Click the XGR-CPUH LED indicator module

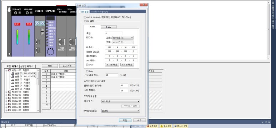51,36
